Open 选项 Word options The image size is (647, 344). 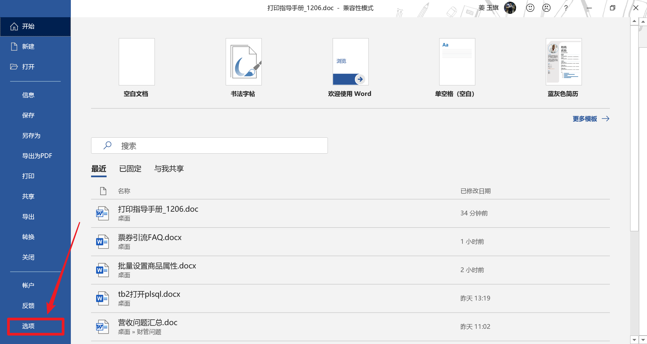35,326
